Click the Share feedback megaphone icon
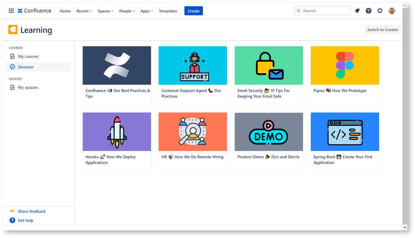This screenshot has width=415, height=238. (x=12, y=211)
